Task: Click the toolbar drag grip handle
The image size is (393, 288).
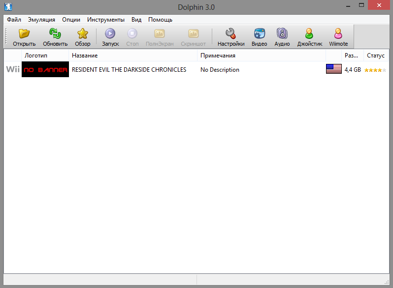Action: (x=6, y=36)
